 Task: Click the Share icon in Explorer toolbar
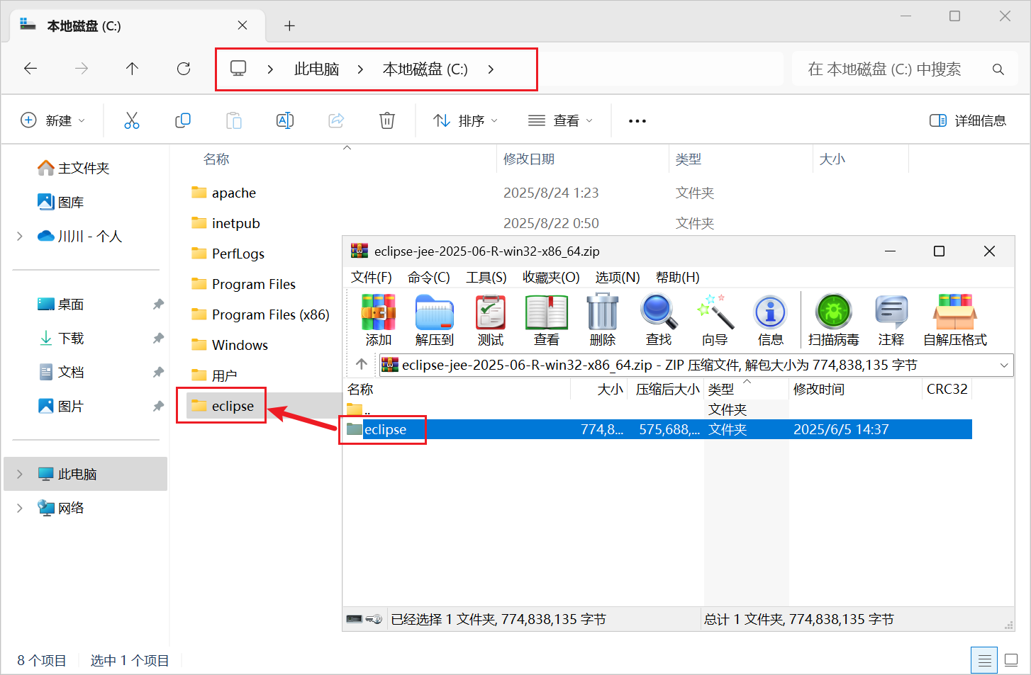click(x=336, y=120)
